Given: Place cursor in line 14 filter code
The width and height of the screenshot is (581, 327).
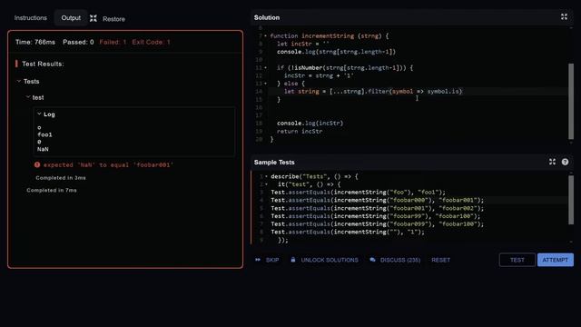Looking at the screenshot, I should click(x=373, y=91).
